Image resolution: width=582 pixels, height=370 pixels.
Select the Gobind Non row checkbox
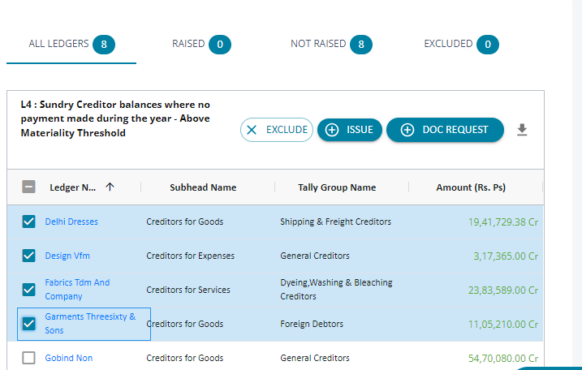29,358
